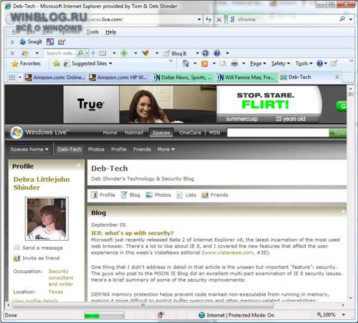
Task: Click the popup blocker icon in status bar
Action: tap(161, 315)
